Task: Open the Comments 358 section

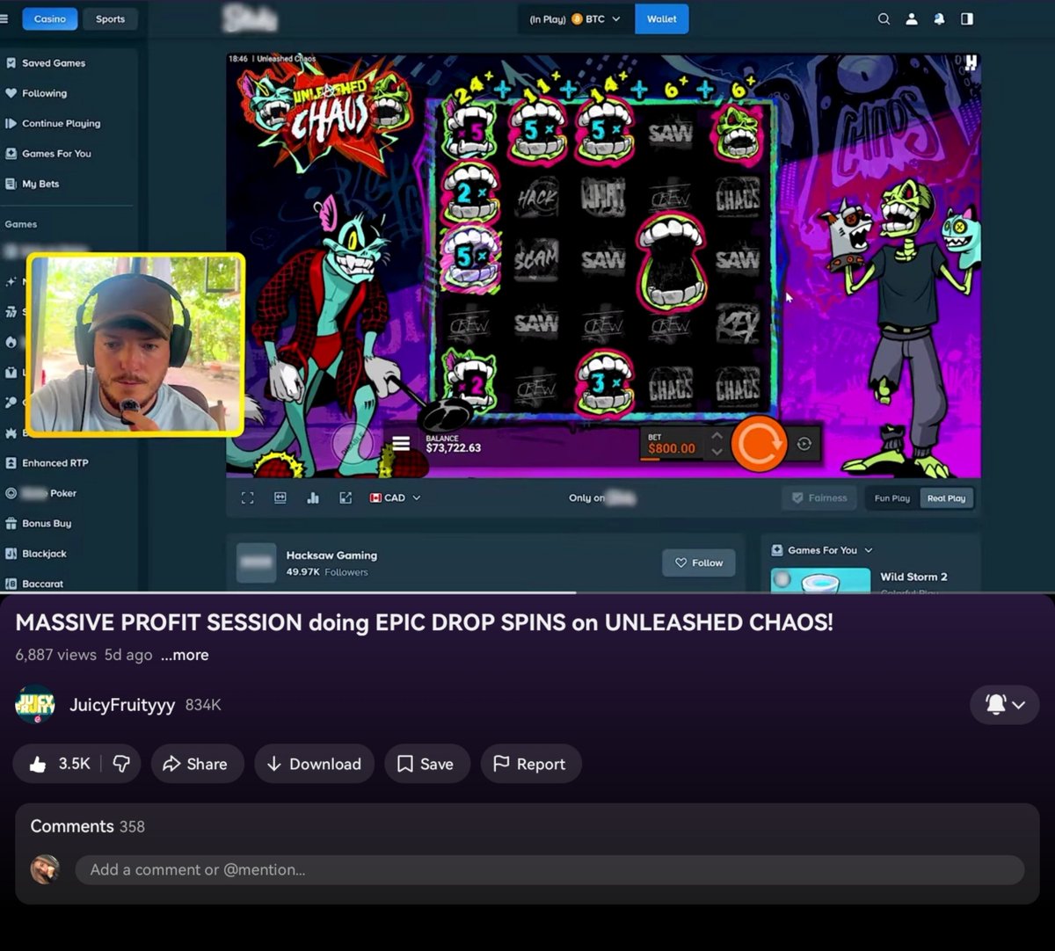Action: coord(87,826)
